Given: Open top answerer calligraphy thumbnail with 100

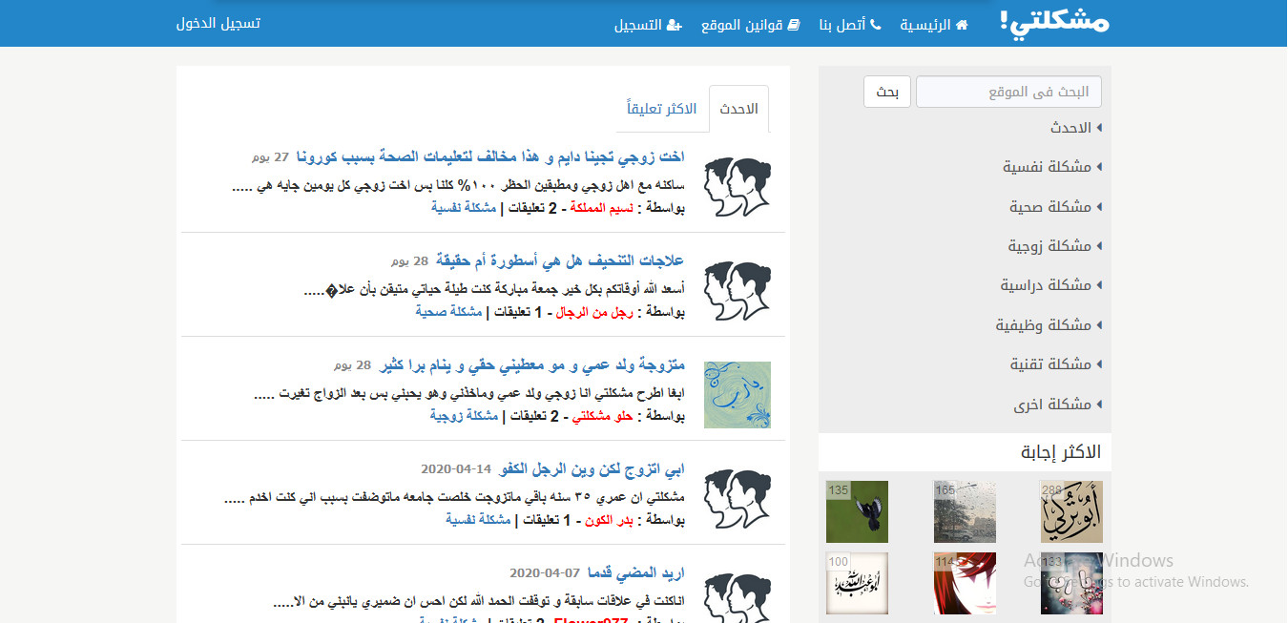Looking at the screenshot, I should pos(857,583).
